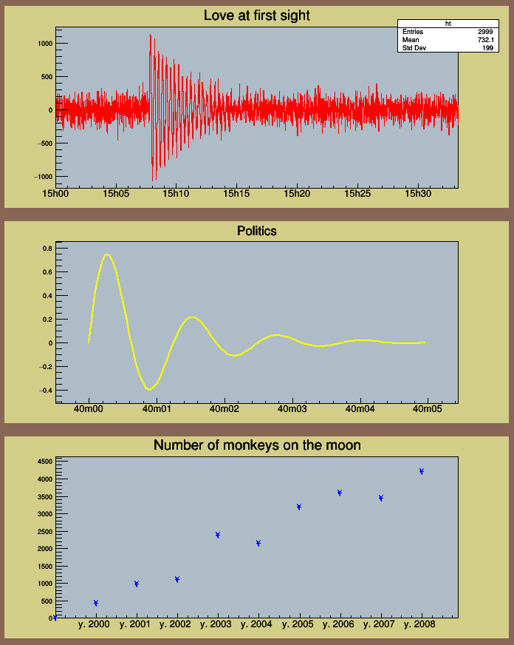Select the blue data marker above y. 2008

pyautogui.click(x=421, y=471)
